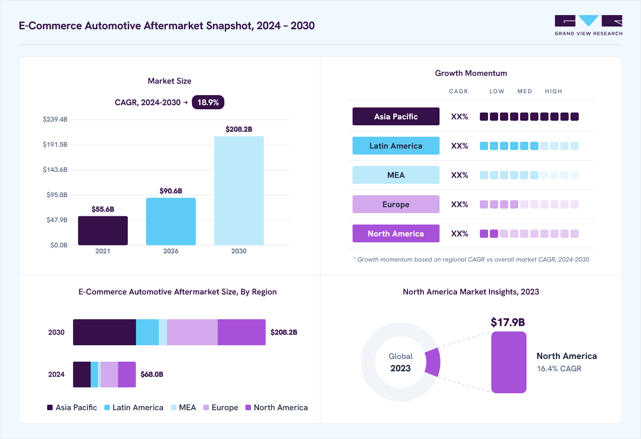Click the Global 2023 donut center label

click(x=401, y=362)
